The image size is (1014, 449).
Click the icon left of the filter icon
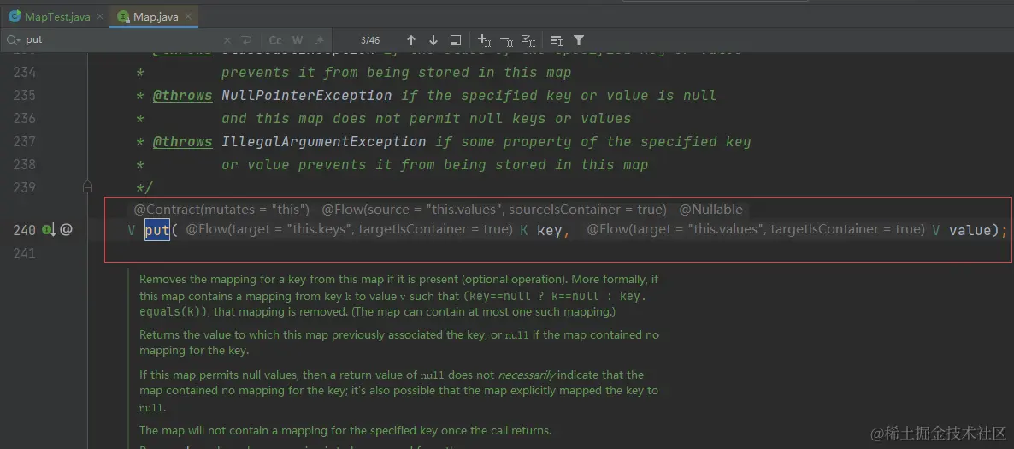[557, 41]
